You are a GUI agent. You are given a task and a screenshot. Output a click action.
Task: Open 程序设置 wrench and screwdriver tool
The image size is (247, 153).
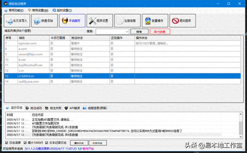click(x=100, y=20)
